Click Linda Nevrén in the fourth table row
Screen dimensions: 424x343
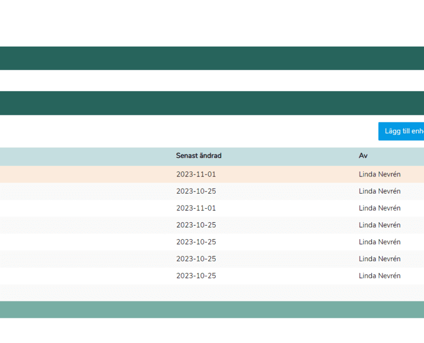(379, 225)
